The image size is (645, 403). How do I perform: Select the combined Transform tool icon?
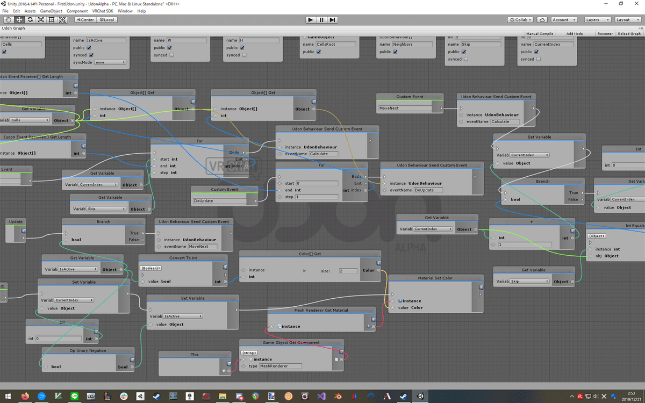[62, 20]
